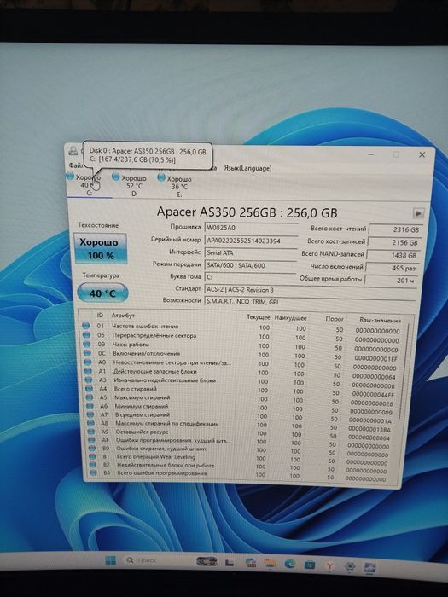Click the Возможности S.M.A.R.T. field
Viewport: 448px width, 597px height.
(309, 302)
